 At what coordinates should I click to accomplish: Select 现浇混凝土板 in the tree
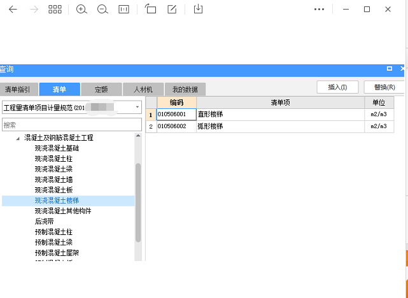tap(53, 190)
